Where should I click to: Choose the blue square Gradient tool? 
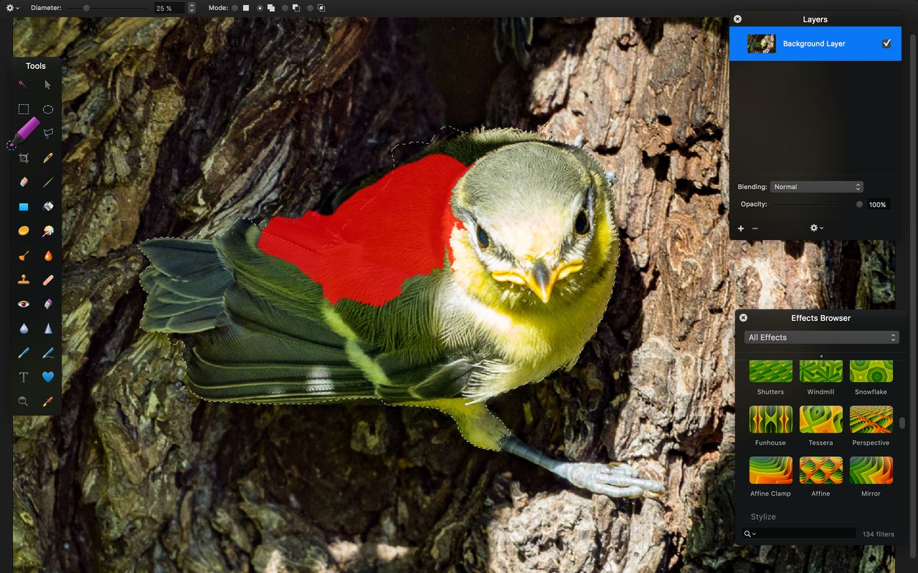pos(24,206)
